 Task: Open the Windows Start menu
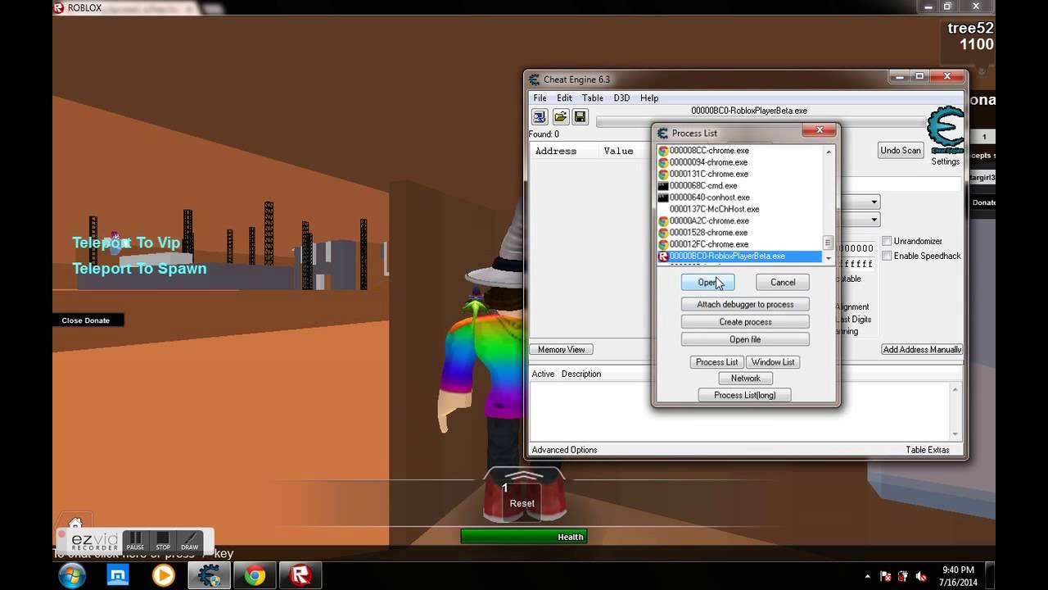[x=74, y=575]
